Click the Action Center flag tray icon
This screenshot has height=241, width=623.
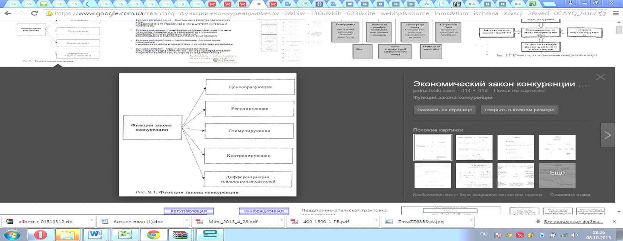498,235
